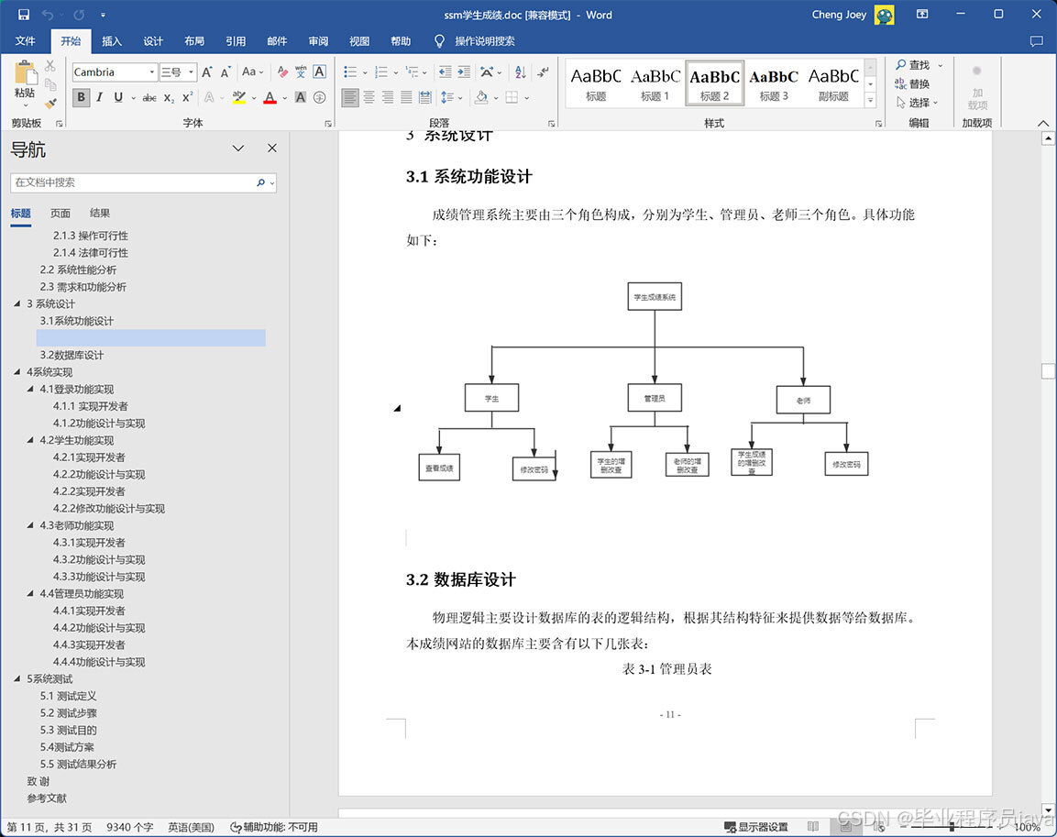Open the Aa change case dropdown
Screen dimensions: 1057x837
[253, 72]
